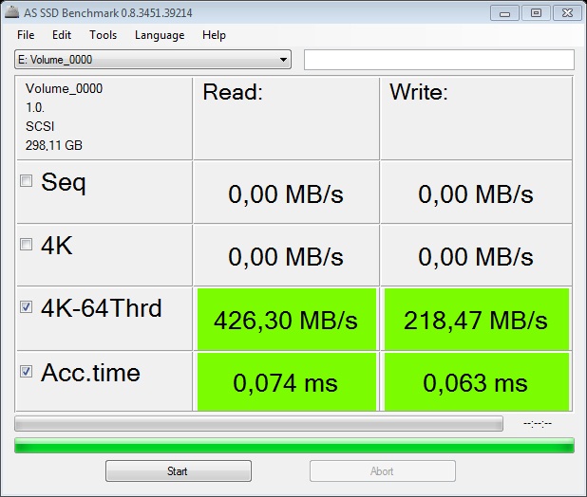
Task: Uncheck the Acc.time test checkbox
Action: point(26,372)
